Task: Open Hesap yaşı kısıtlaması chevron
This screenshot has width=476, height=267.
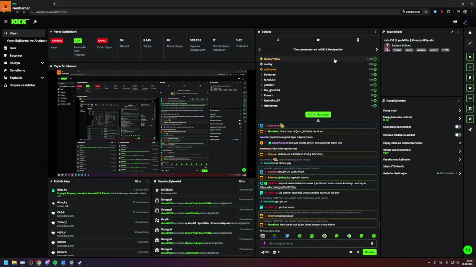Action: click(460, 151)
